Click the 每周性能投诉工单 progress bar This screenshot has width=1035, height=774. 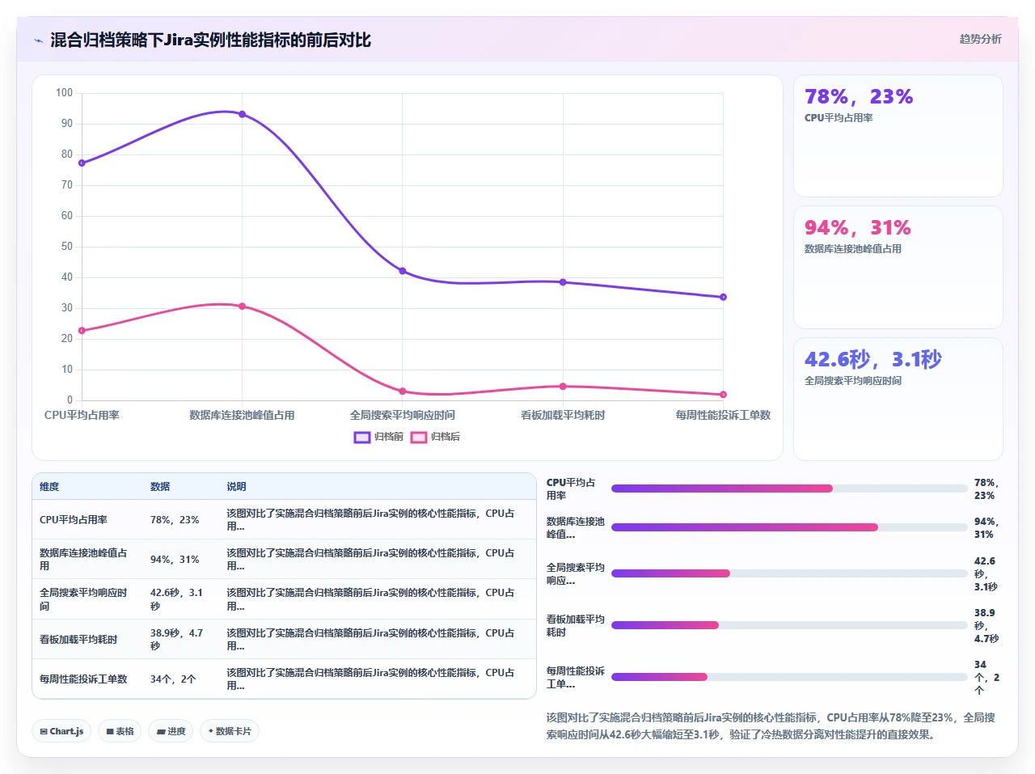coord(789,677)
